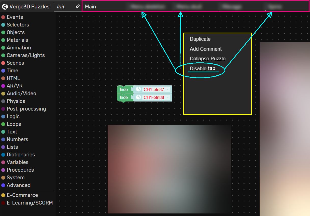Open the Objects puzzle category
Image resolution: width=310 pixels, height=216 pixels.
point(13,32)
